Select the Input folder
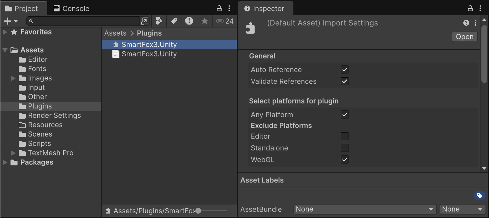This screenshot has width=489, height=218. click(x=32, y=88)
